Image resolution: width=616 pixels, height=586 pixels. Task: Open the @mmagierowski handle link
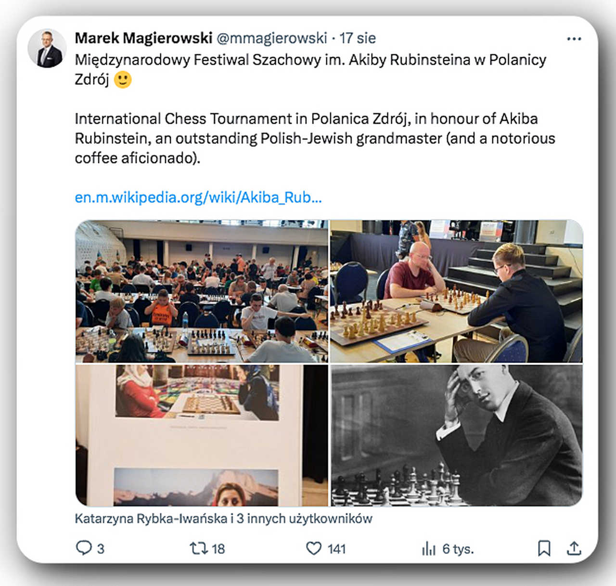[x=272, y=38]
